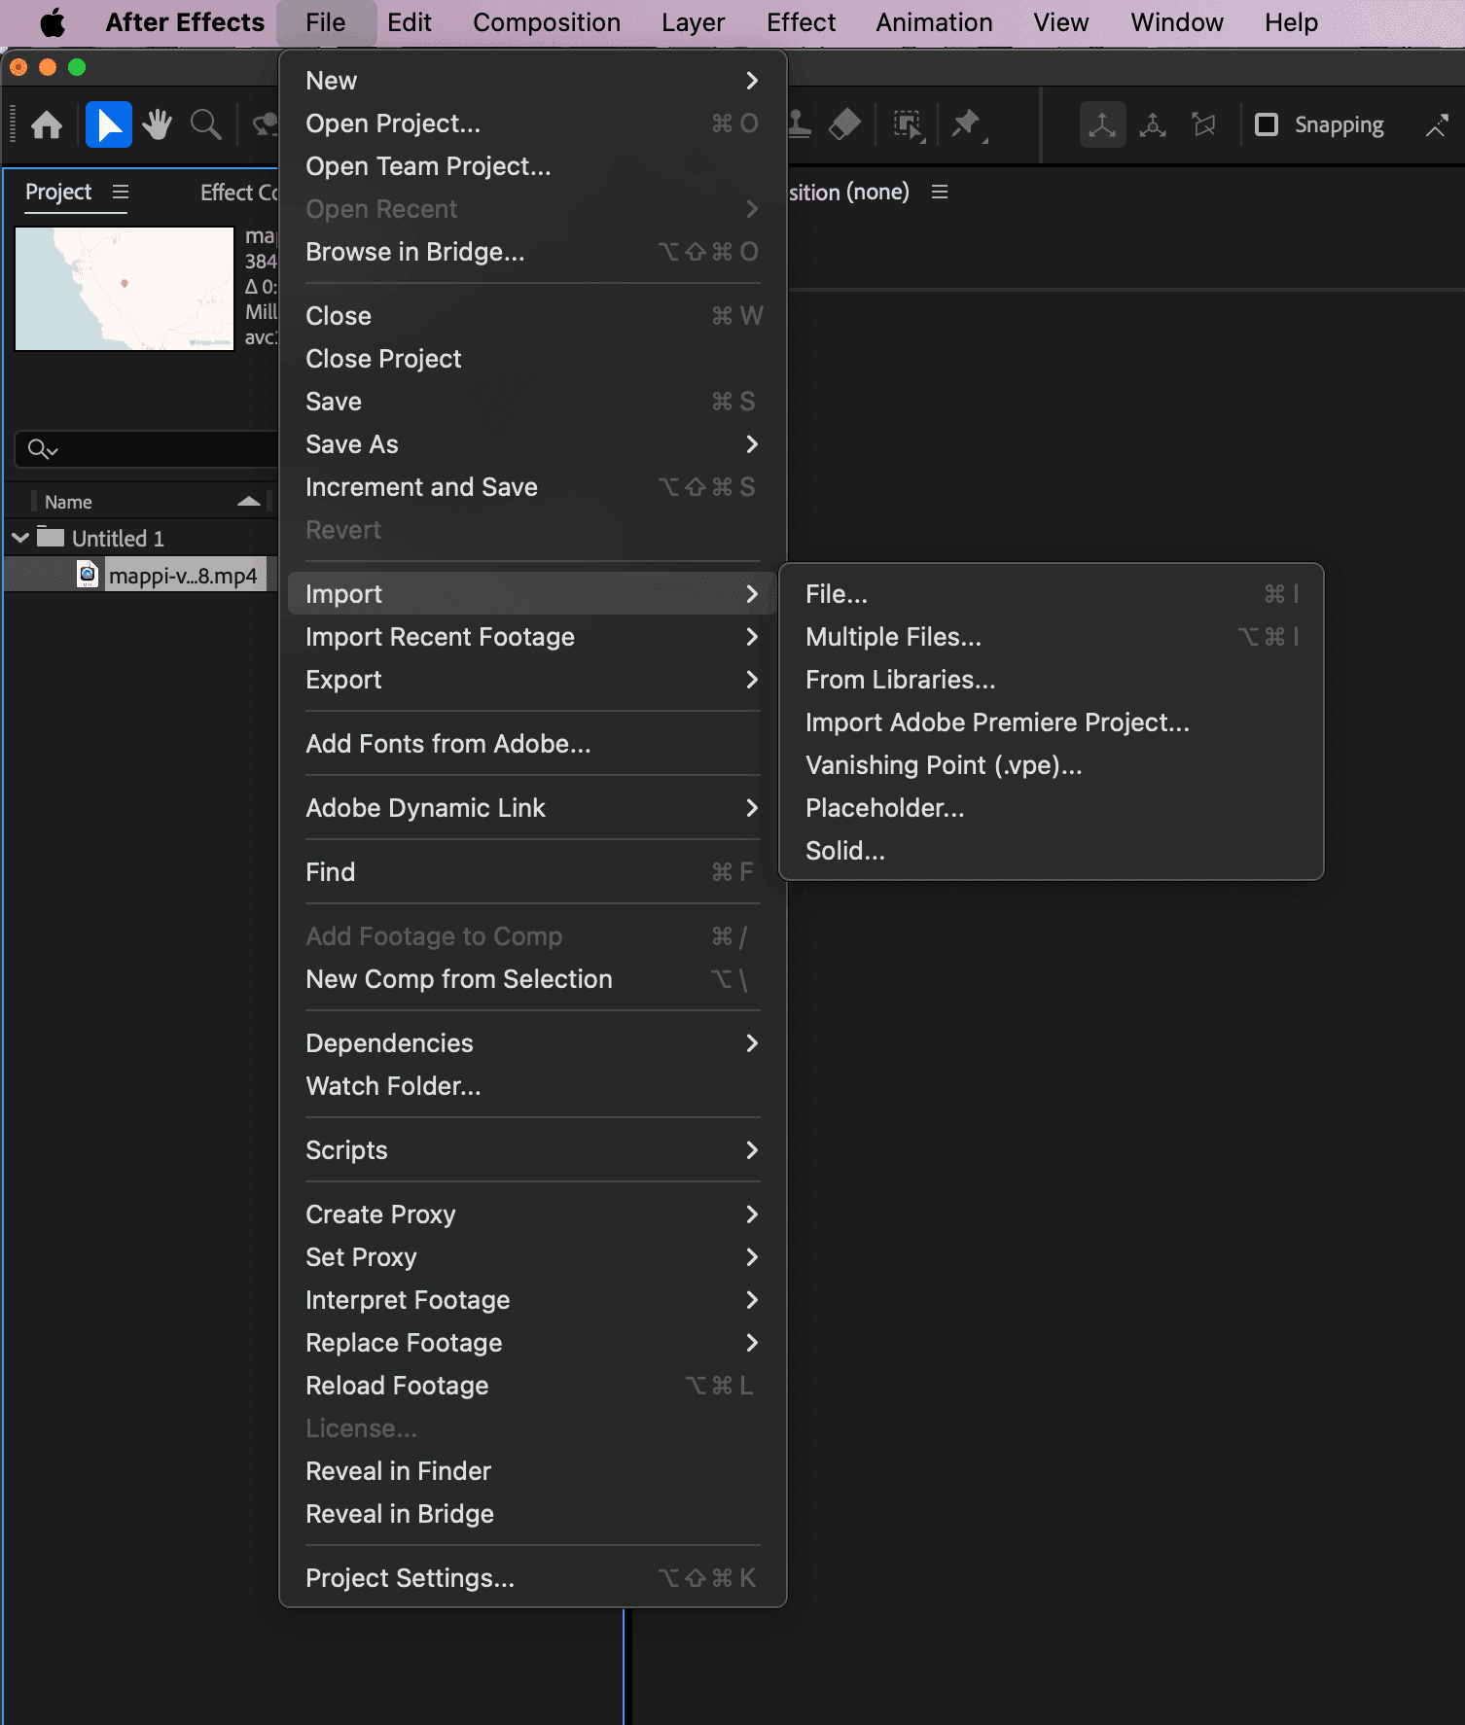Click the snapping options icon right of Snapping
Image resolution: width=1465 pixels, height=1725 pixels.
tap(1436, 125)
